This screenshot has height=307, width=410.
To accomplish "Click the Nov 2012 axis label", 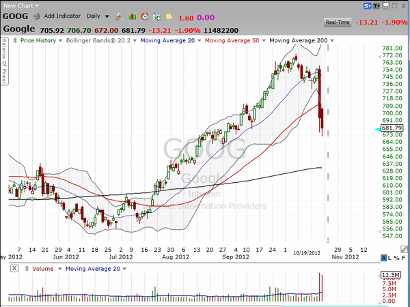I will [x=345, y=257].
